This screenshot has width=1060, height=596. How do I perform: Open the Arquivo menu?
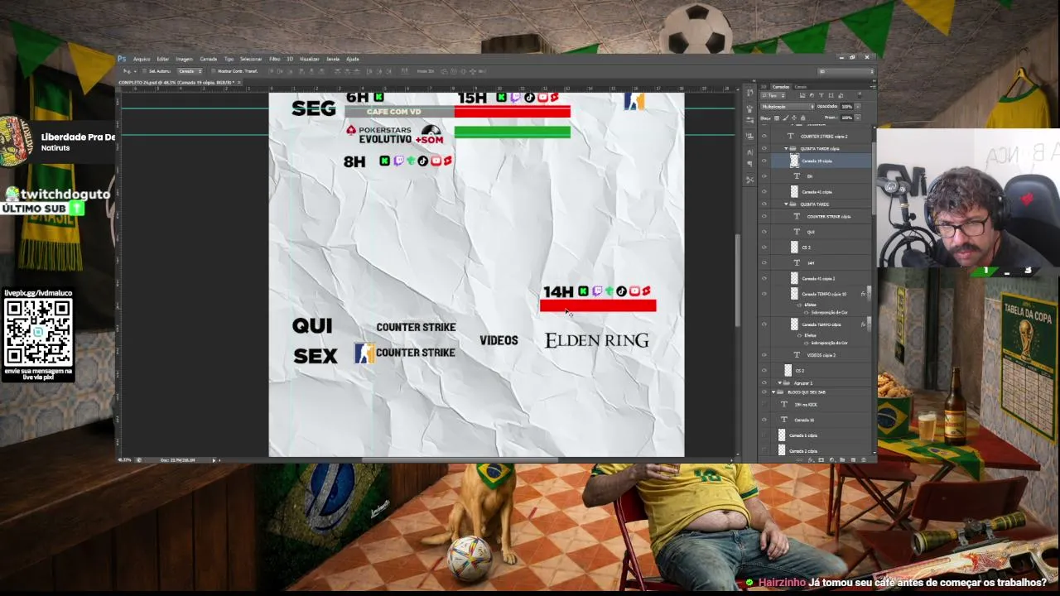(142, 59)
